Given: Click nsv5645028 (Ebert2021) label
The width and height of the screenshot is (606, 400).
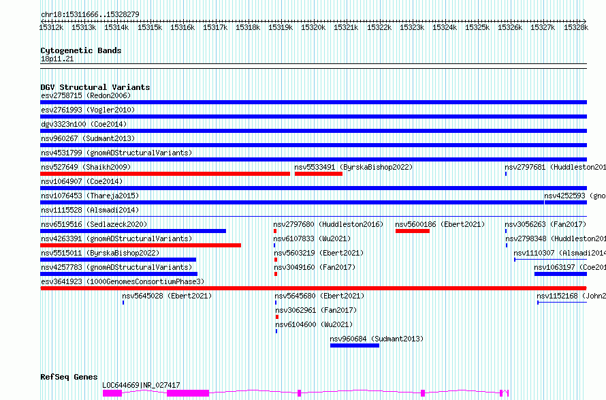Looking at the screenshot, I should click(x=167, y=296).
